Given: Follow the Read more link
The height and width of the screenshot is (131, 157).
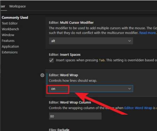Looking at the screenshot, I should 148,33.
